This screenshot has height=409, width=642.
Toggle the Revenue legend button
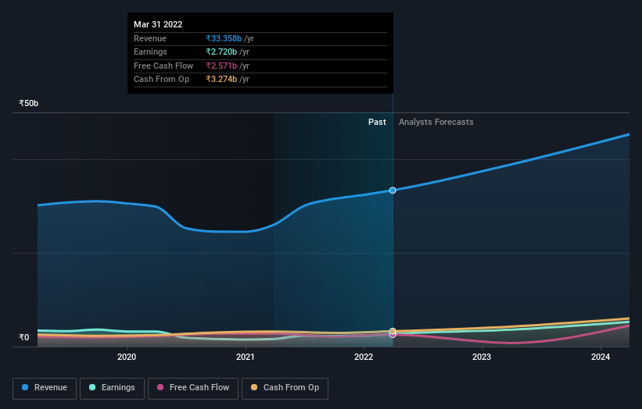(x=45, y=388)
